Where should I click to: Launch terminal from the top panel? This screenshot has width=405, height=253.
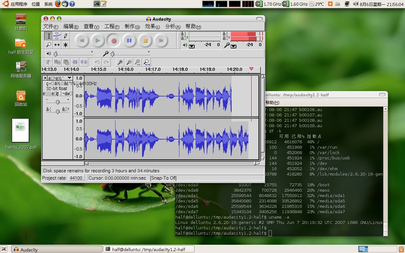coord(97,4)
